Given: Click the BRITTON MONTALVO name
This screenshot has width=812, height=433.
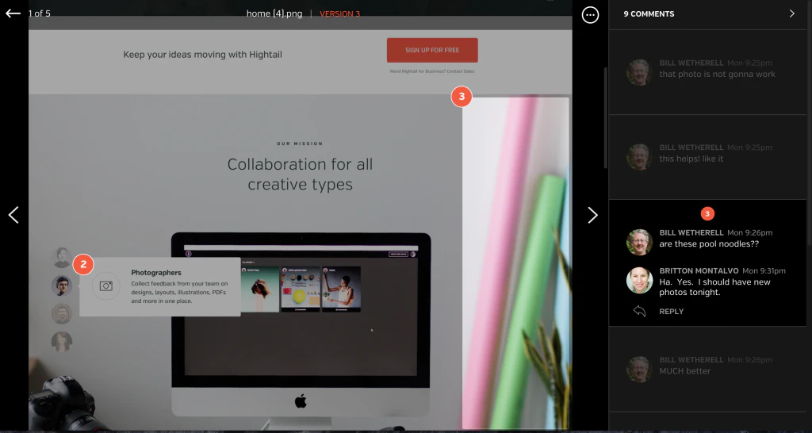Looking at the screenshot, I should point(699,271).
